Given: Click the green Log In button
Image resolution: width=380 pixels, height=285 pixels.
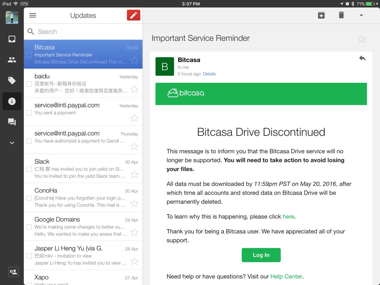Looking at the screenshot, I should (261, 255).
